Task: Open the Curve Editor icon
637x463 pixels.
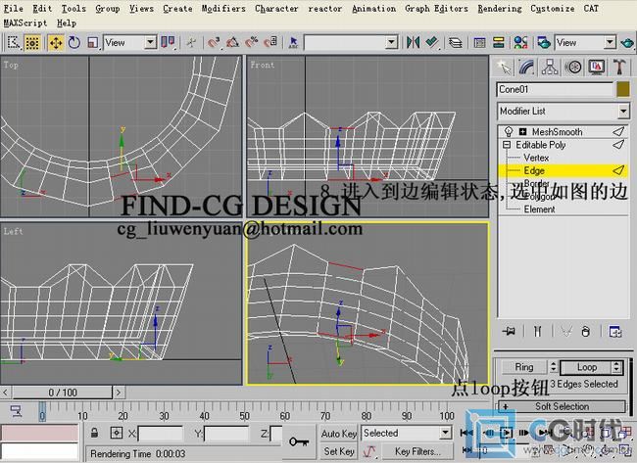Action: tap(479, 42)
